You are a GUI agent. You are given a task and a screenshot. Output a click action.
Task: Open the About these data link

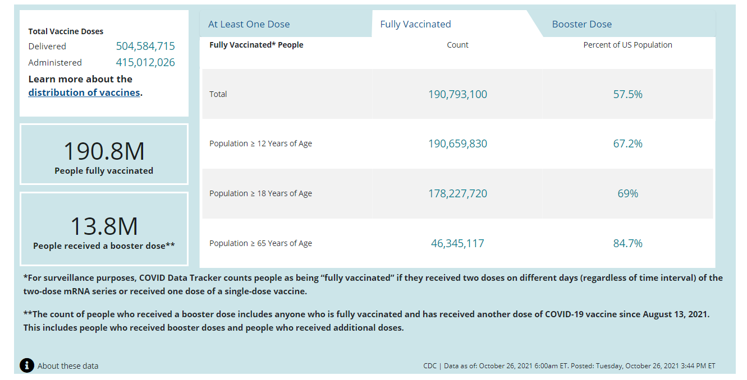click(x=68, y=366)
